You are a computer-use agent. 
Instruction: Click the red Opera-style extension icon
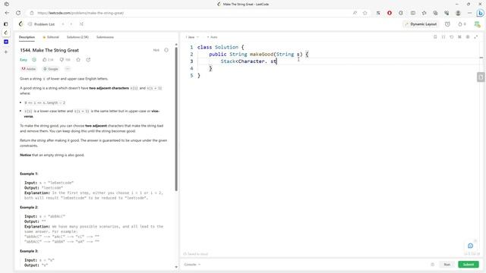click(x=390, y=13)
